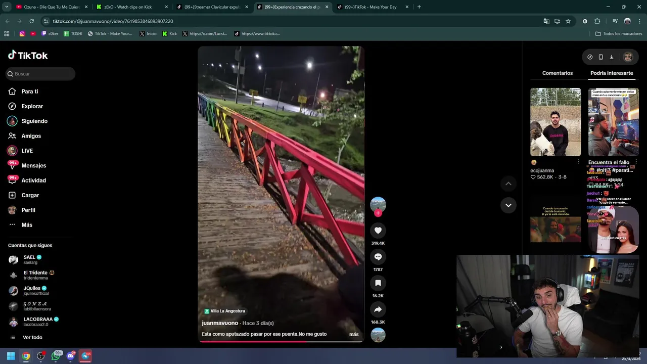Open a new browser tab
The width and height of the screenshot is (647, 364).
coord(419,7)
